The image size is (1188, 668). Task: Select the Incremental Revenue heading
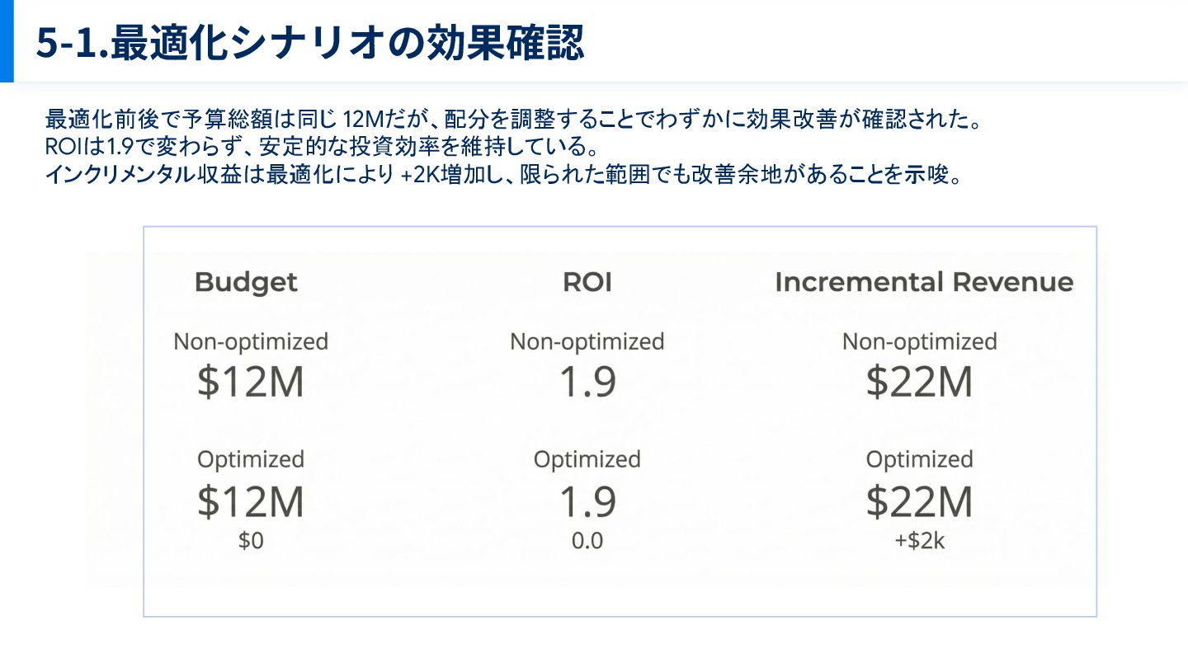(924, 282)
